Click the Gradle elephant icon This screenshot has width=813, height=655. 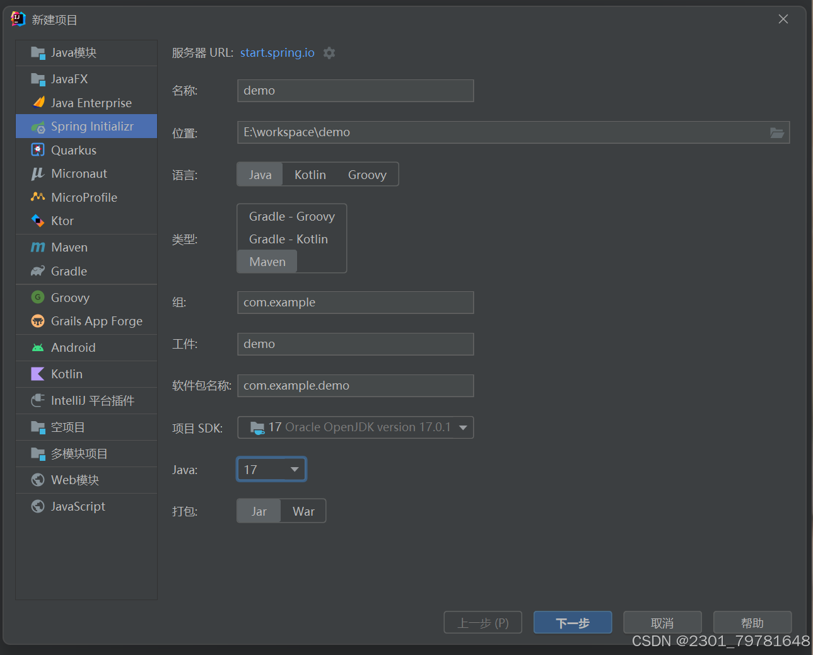click(38, 271)
